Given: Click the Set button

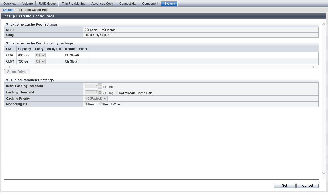Looking at the screenshot, I should coord(284,186).
